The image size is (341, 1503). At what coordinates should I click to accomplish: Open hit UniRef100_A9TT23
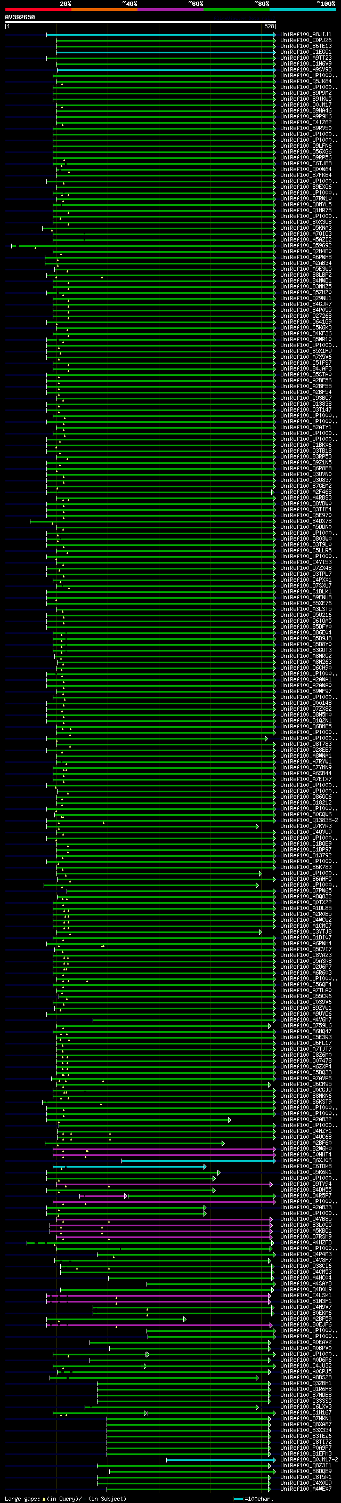pyautogui.click(x=306, y=58)
